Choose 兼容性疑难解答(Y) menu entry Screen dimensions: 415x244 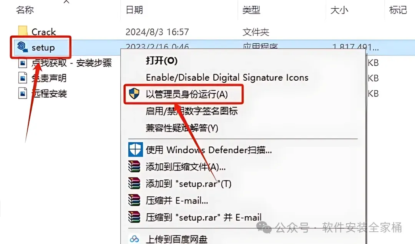[181, 128]
